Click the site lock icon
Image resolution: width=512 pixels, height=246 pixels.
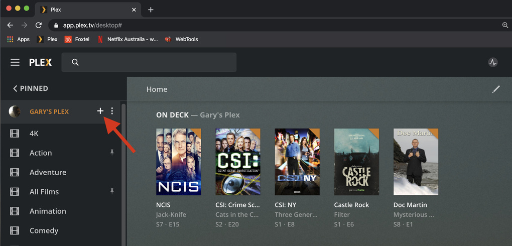56,25
